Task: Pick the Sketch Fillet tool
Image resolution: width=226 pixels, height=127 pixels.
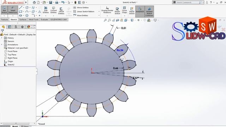Action: 33,16
